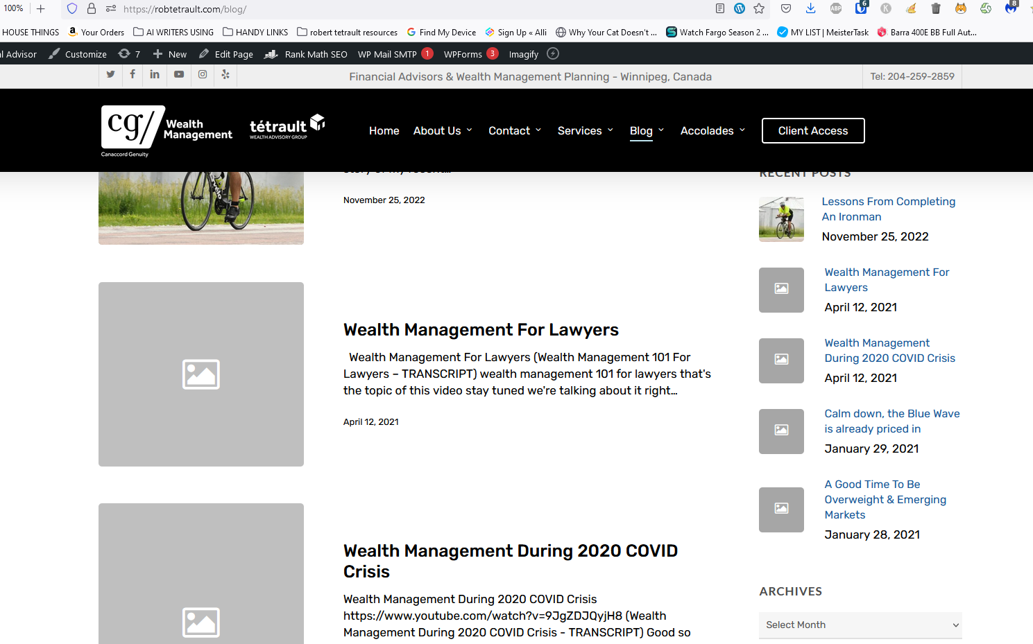
Task: Open the Wealth Management For Lawyers post title
Action: click(x=481, y=329)
